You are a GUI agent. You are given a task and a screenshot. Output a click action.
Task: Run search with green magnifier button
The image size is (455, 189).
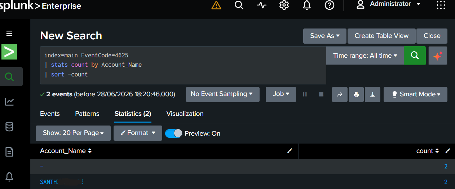click(415, 56)
